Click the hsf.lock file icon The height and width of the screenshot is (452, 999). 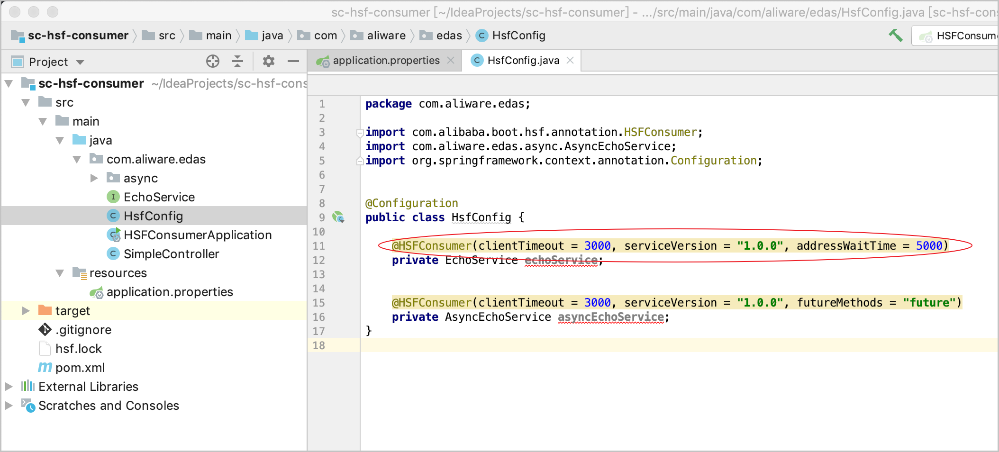tap(45, 348)
